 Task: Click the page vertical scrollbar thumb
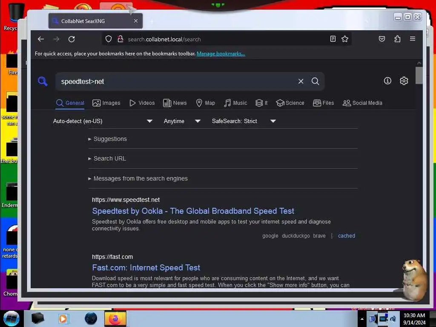point(419,75)
